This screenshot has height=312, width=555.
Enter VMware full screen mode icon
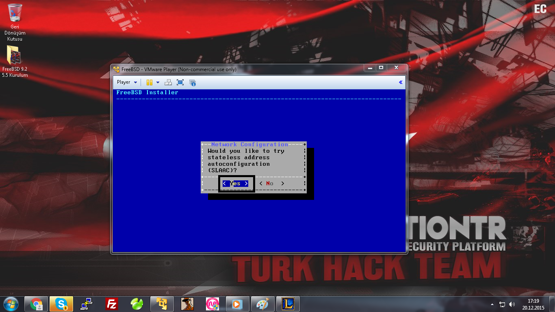coord(180,82)
